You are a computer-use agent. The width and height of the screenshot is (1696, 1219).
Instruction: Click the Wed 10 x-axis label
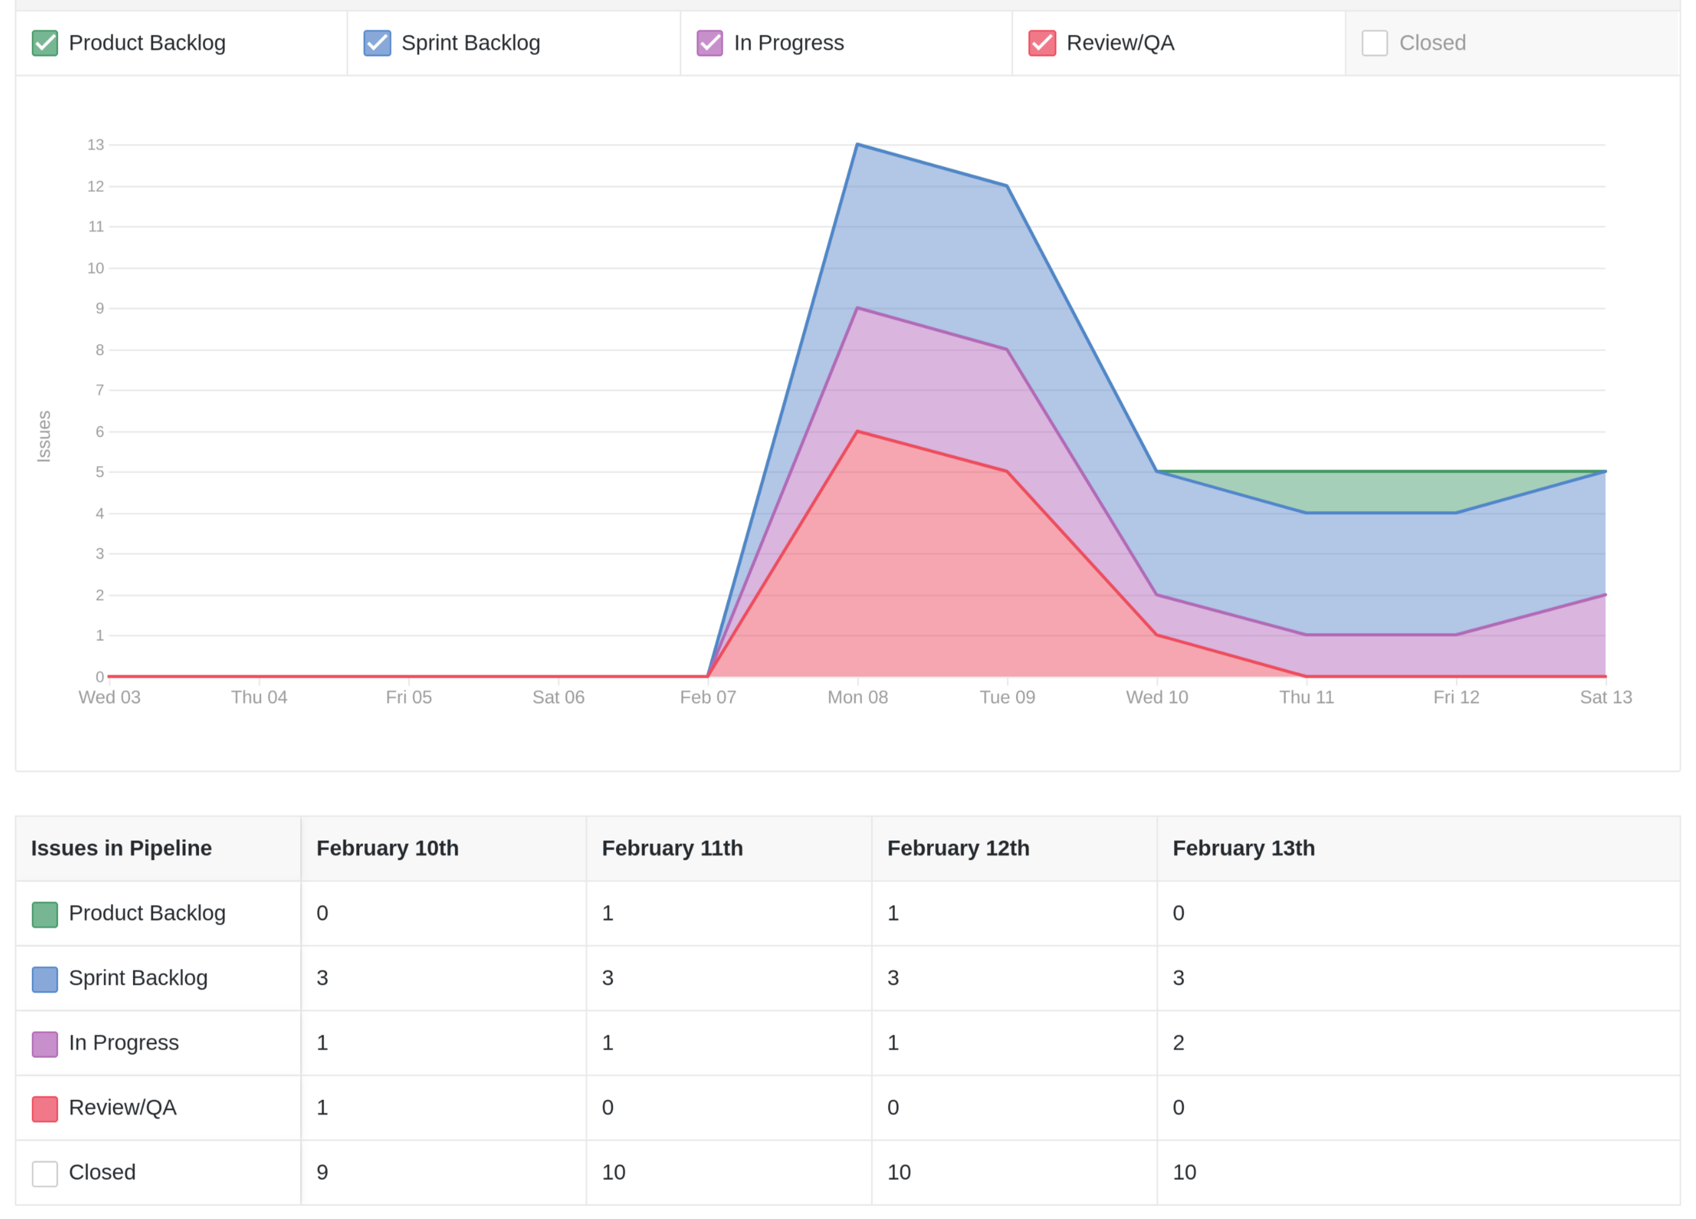point(1157,698)
